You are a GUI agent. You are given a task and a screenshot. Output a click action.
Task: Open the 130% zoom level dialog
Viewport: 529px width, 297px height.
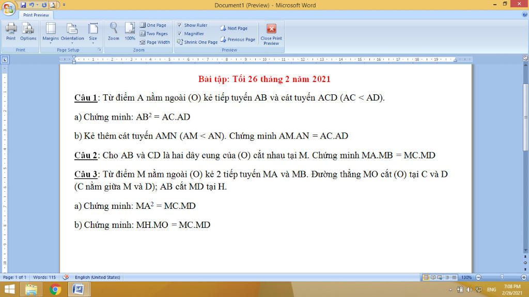[x=466, y=277]
